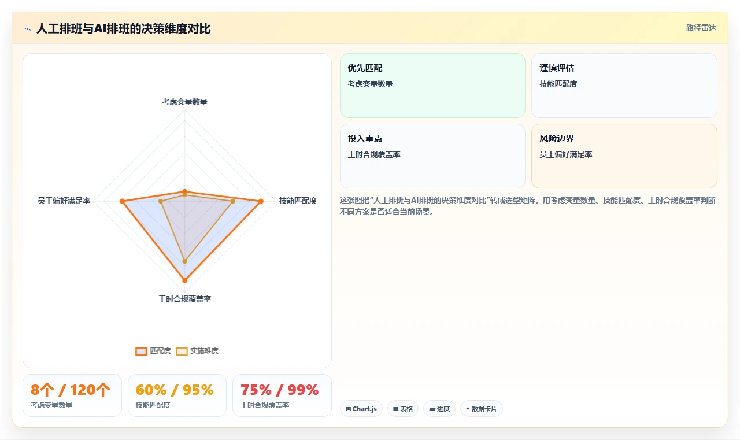Open the 投入重点 card
Screen dimensions: 740x440
coord(432,156)
